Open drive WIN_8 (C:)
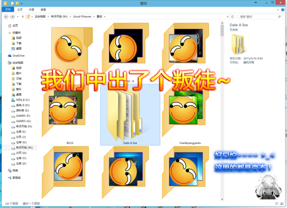 pos(20,100)
